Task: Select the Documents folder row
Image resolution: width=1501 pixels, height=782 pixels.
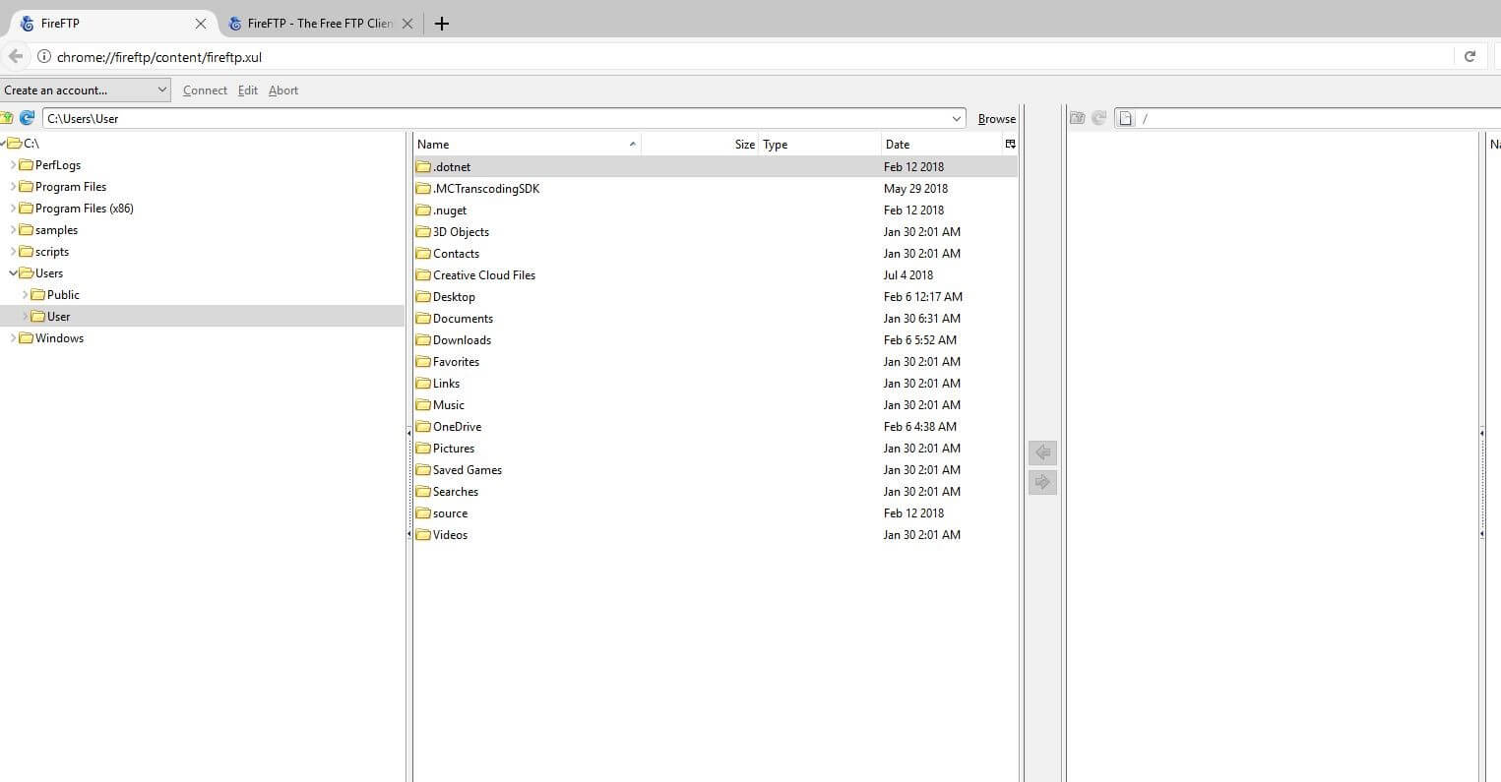Action: (716, 318)
